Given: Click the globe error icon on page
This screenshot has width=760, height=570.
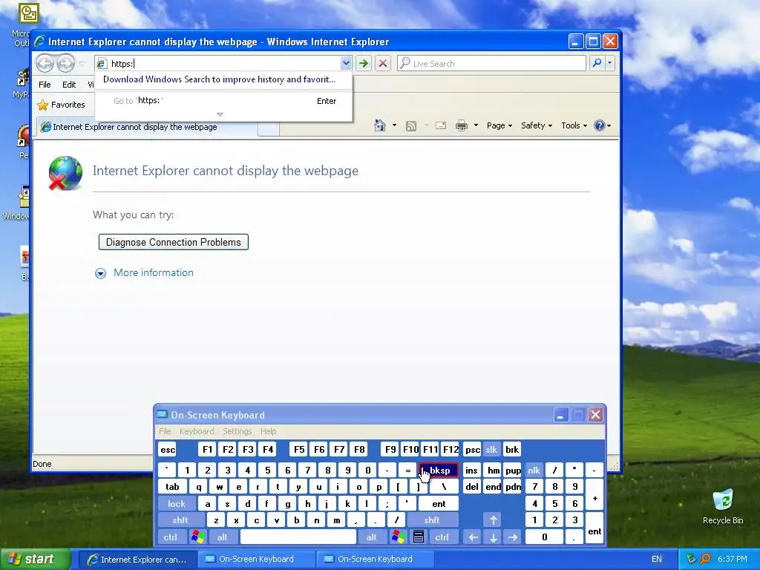Looking at the screenshot, I should point(65,173).
